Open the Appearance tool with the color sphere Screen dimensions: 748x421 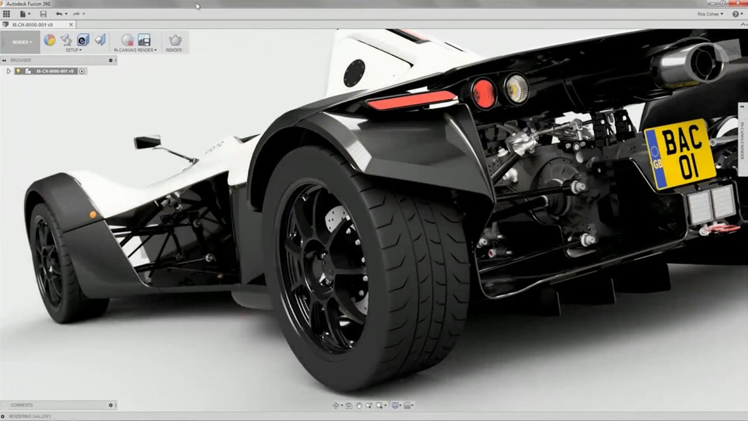point(49,40)
